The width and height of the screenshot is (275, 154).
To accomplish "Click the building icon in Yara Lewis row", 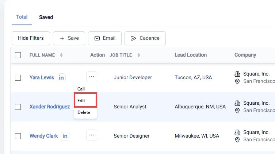I will tap(237, 74).
